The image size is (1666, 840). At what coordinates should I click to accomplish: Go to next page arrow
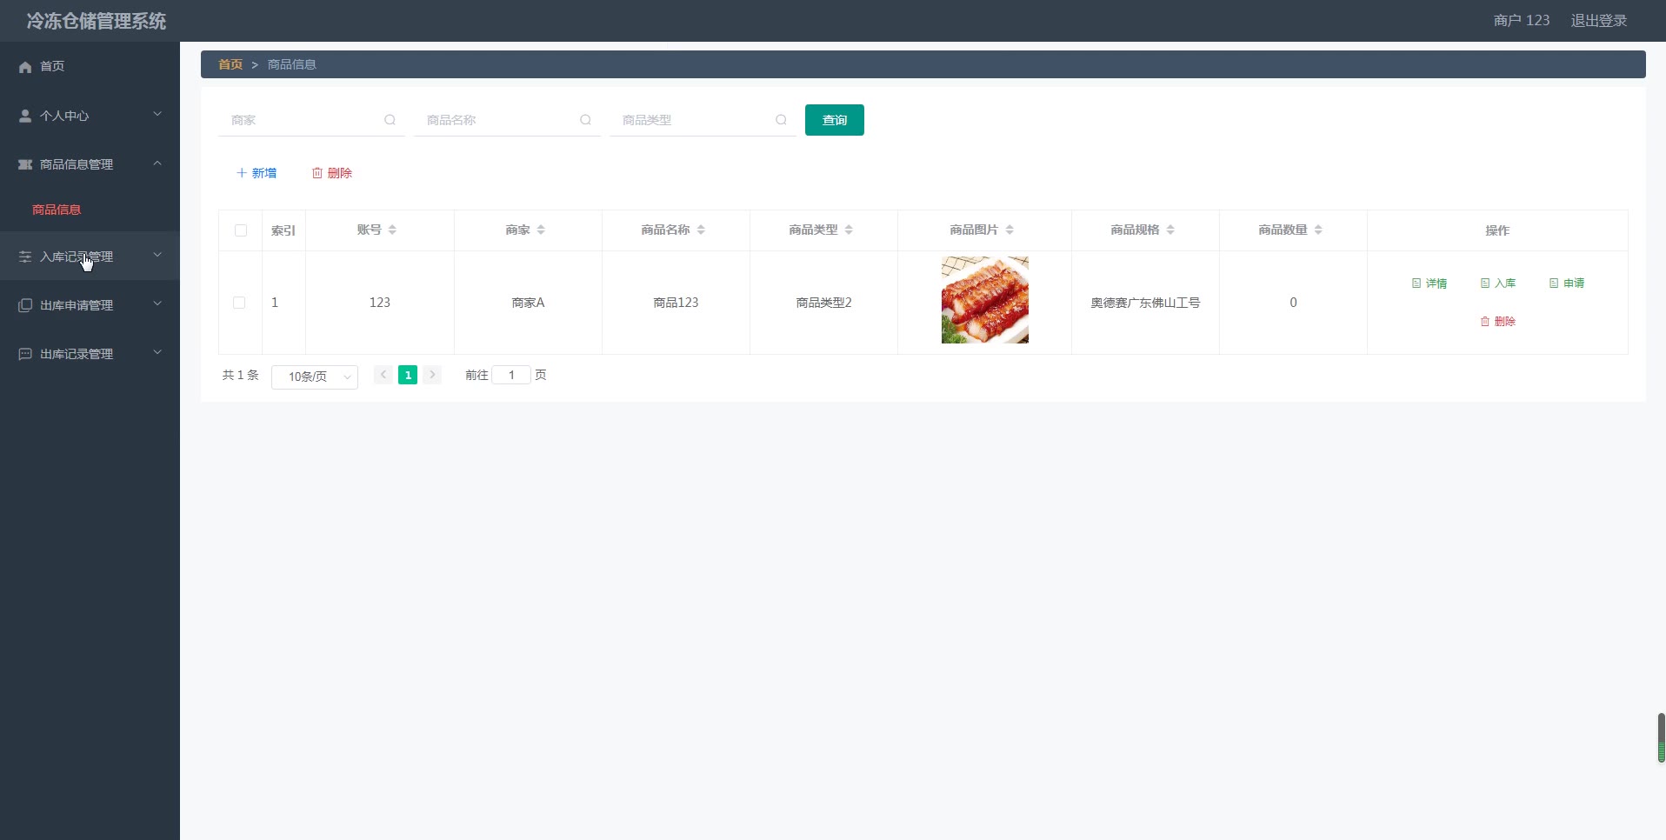[x=432, y=375]
